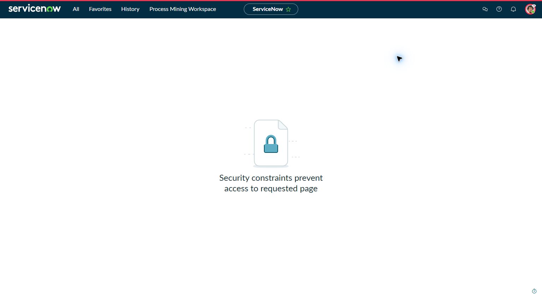Open the help question-mark icon
The height and width of the screenshot is (299, 542).
[499, 9]
